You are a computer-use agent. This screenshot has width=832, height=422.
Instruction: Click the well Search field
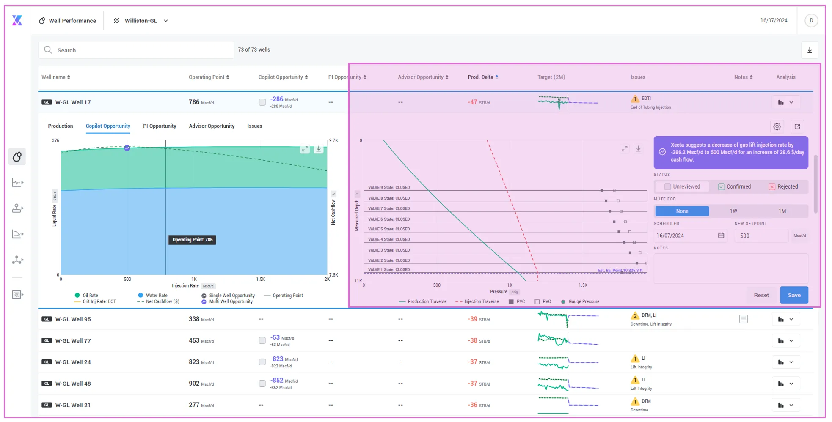(x=136, y=50)
